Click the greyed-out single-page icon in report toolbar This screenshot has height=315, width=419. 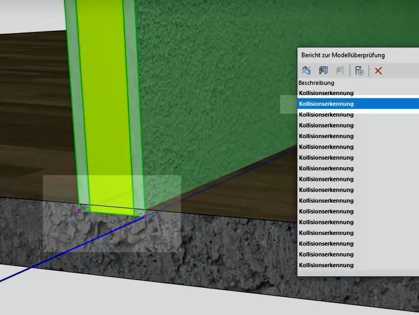(340, 71)
